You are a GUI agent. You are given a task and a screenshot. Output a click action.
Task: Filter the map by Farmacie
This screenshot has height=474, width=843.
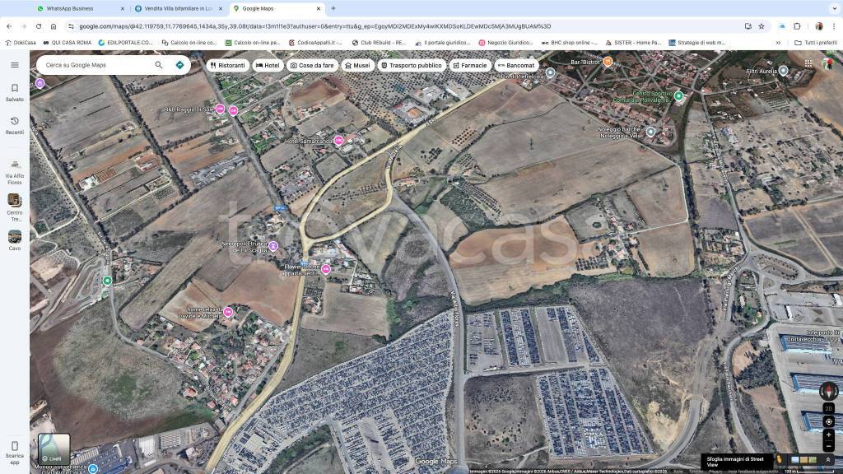[x=470, y=65]
